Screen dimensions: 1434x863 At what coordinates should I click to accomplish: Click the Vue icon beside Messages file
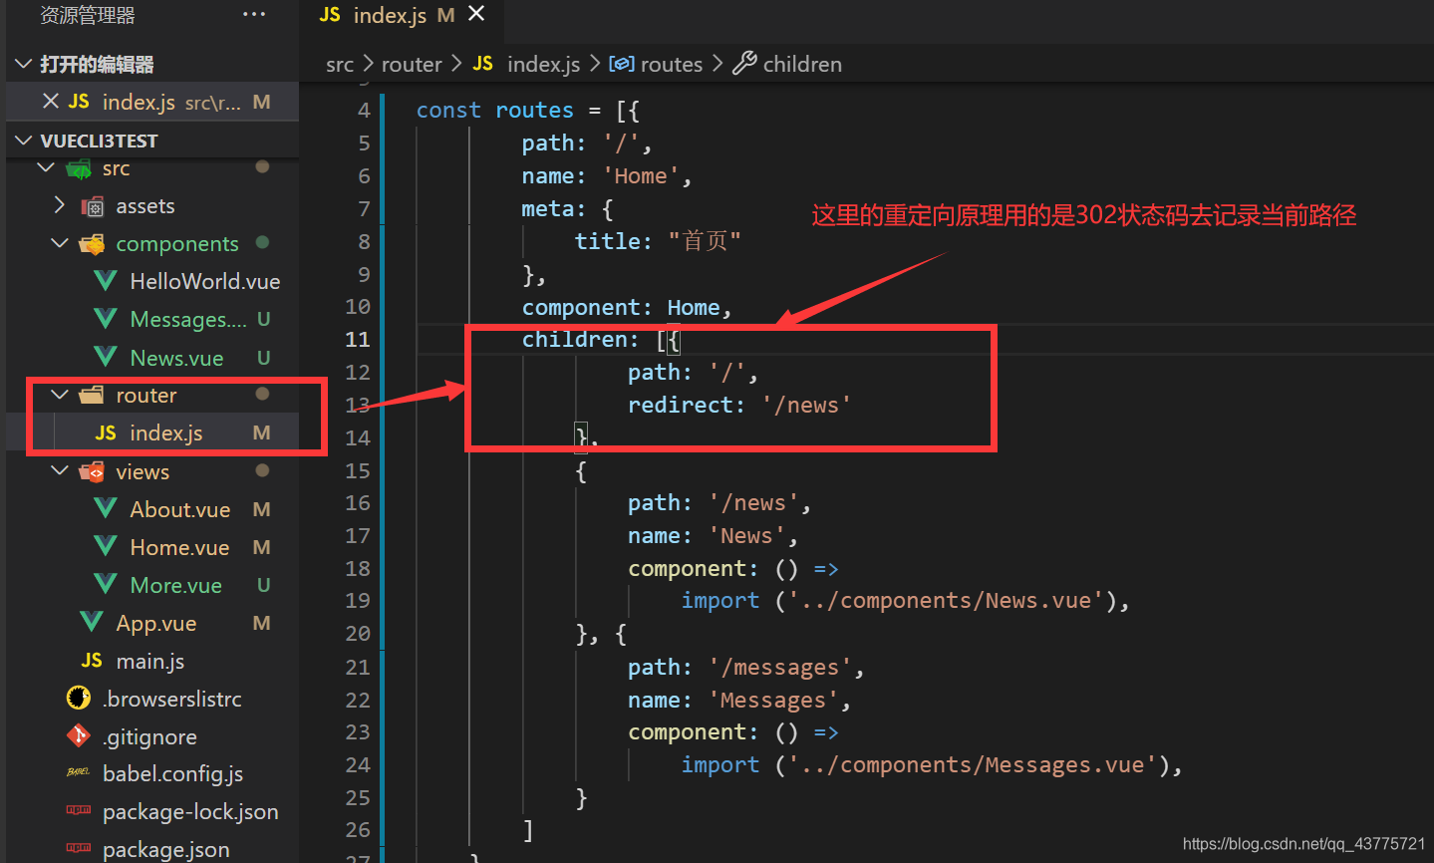106,319
